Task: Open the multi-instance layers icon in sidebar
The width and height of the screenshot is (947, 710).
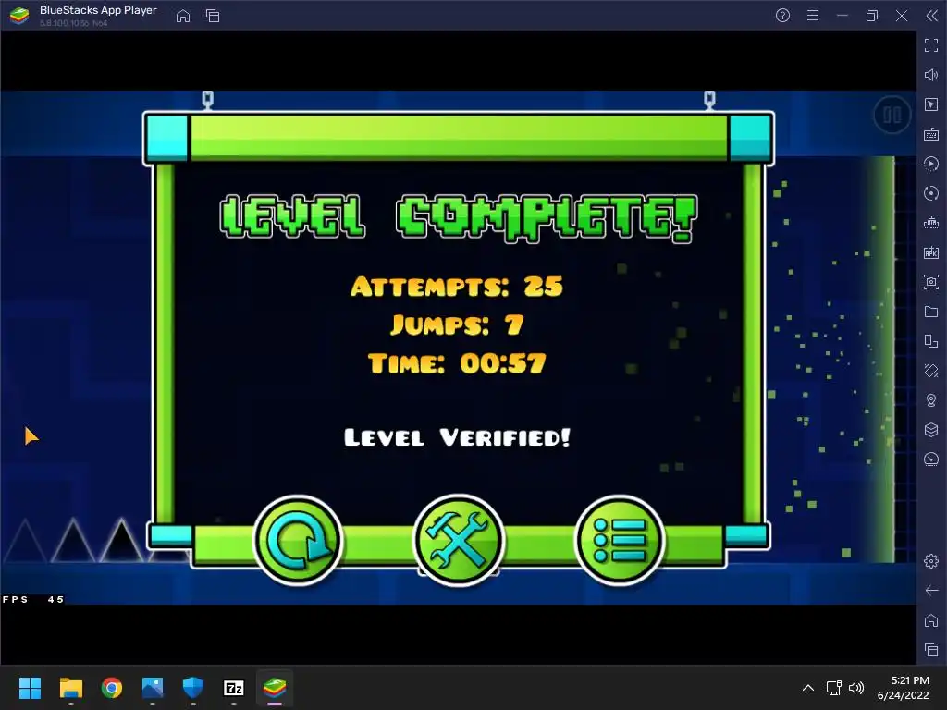Action: click(x=931, y=430)
